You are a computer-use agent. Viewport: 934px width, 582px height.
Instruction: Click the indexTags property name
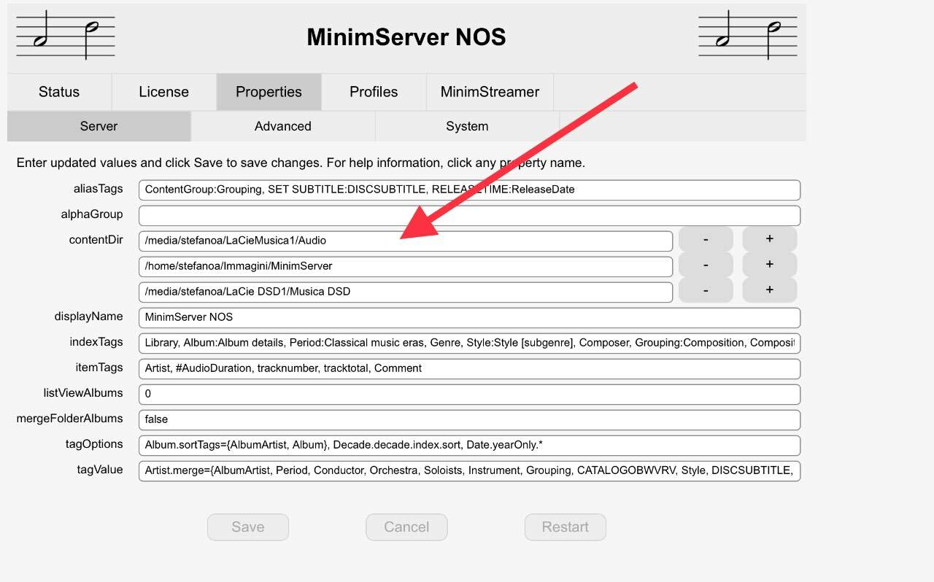coord(96,342)
